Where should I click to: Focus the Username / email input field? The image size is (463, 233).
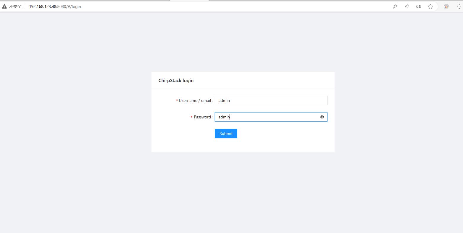point(271,100)
